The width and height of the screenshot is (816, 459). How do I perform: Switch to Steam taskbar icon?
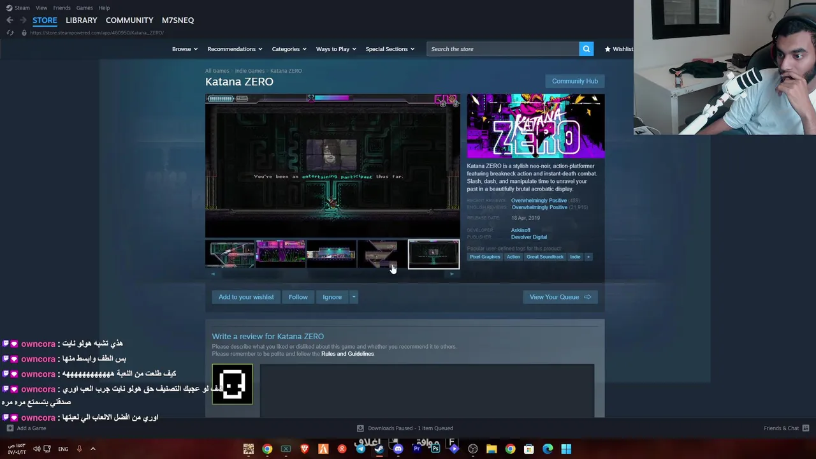click(379, 449)
